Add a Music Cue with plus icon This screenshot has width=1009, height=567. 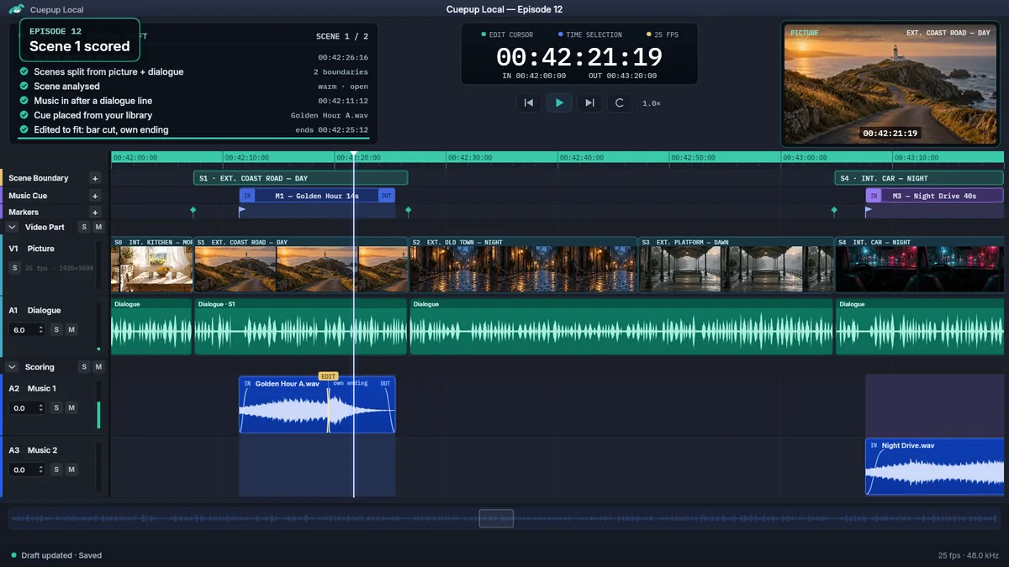[x=95, y=196]
